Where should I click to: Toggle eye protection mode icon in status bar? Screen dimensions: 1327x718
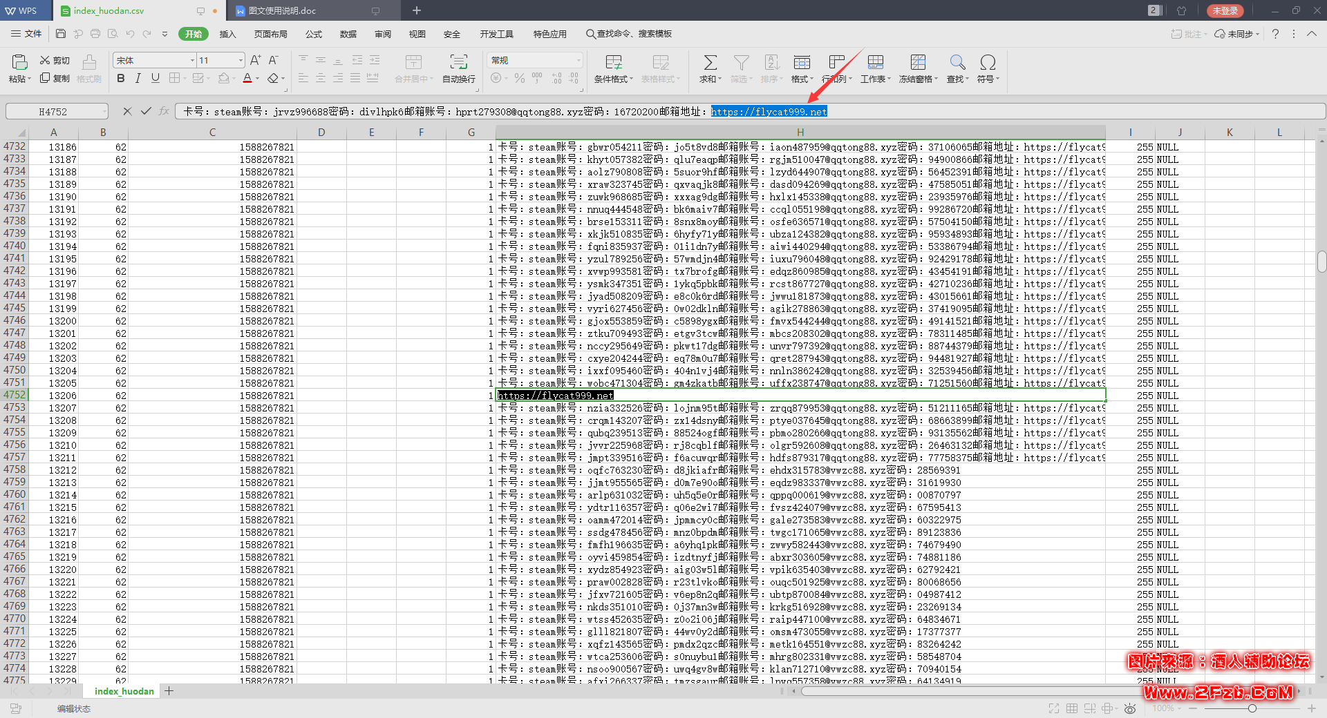click(x=1130, y=708)
